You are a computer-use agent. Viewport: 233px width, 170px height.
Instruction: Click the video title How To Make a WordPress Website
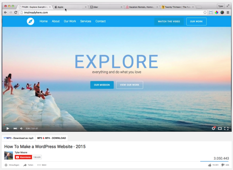pyautogui.click(x=45, y=147)
